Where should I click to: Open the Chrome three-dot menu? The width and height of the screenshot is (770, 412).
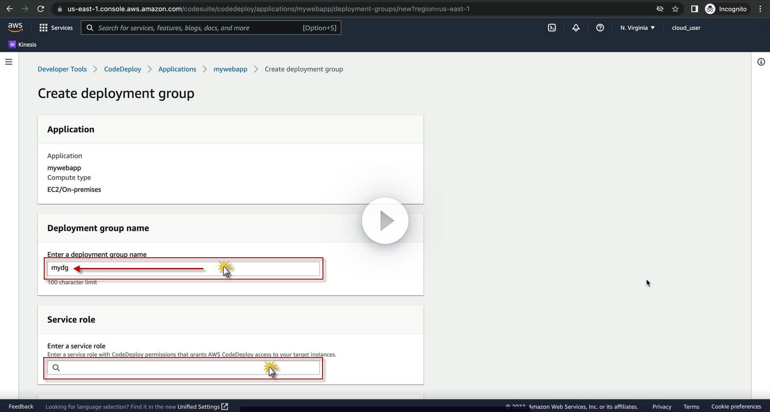[x=760, y=9]
